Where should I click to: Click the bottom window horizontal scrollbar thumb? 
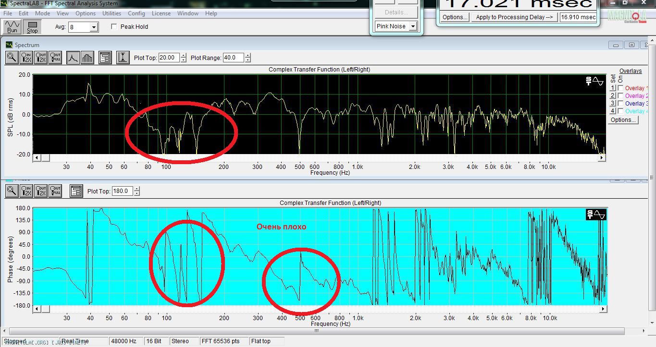click(x=317, y=331)
